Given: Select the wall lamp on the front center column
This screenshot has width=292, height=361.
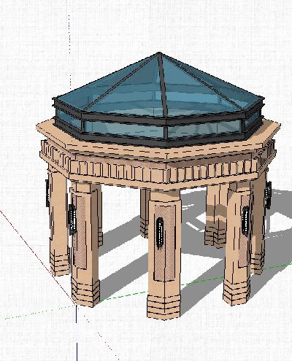Looking at the screenshot, I should click(x=160, y=233).
